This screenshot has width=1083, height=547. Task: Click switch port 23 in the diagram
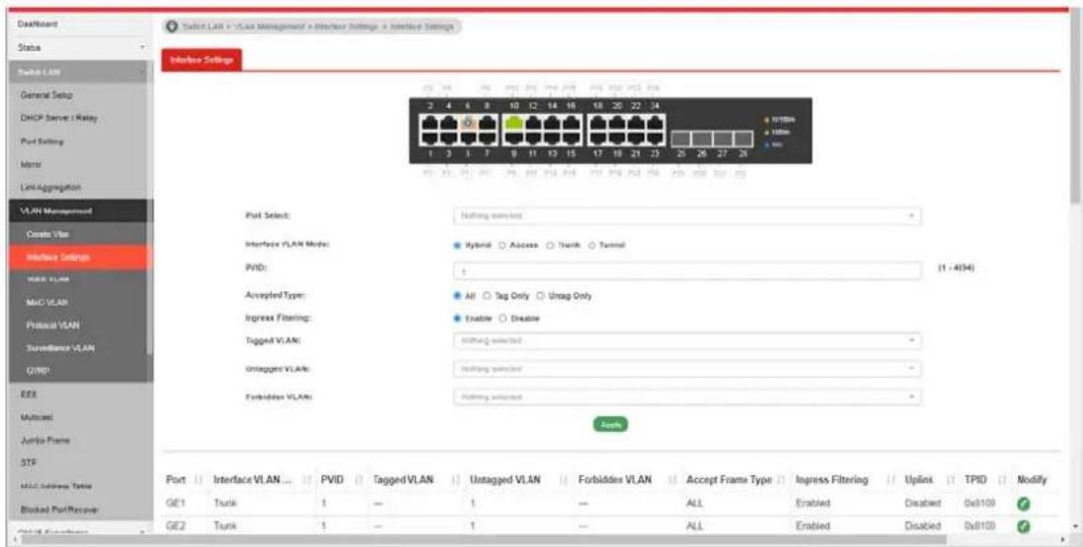pos(655,138)
